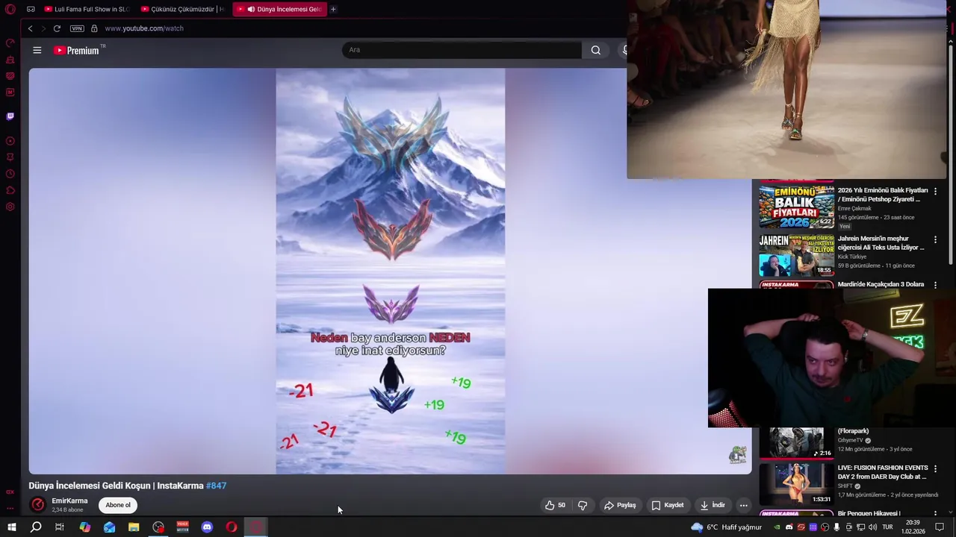Open the GX Control speedometer sidebar icon
This screenshot has width=956, height=537.
pyautogui.click(x=10, y=43)
